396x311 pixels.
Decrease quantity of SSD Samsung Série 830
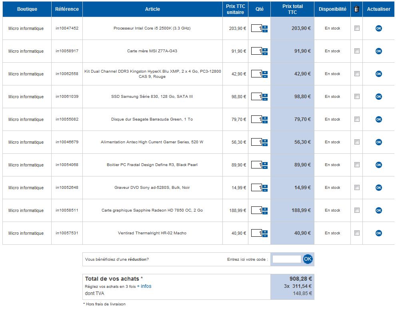coord(265,99)
